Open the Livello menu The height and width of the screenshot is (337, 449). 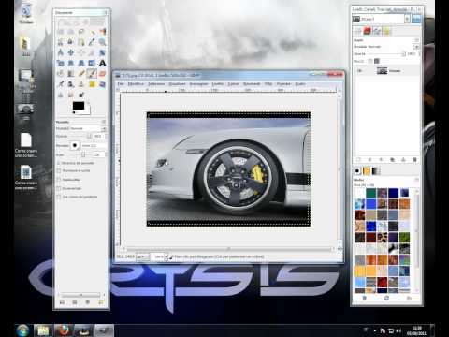218,84
